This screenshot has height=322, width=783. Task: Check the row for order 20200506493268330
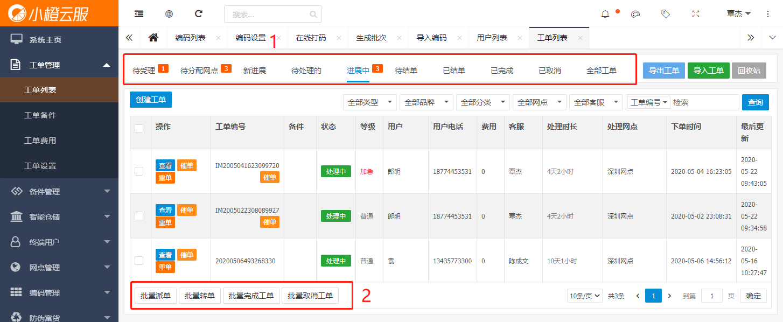click(x=139, y=261)
